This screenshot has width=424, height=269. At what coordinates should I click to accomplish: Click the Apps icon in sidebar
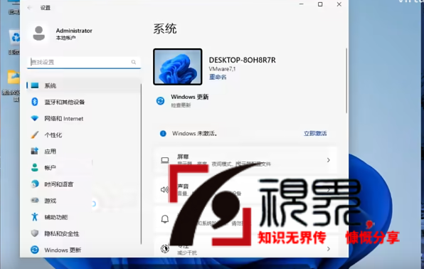click(x=35, y=151)
